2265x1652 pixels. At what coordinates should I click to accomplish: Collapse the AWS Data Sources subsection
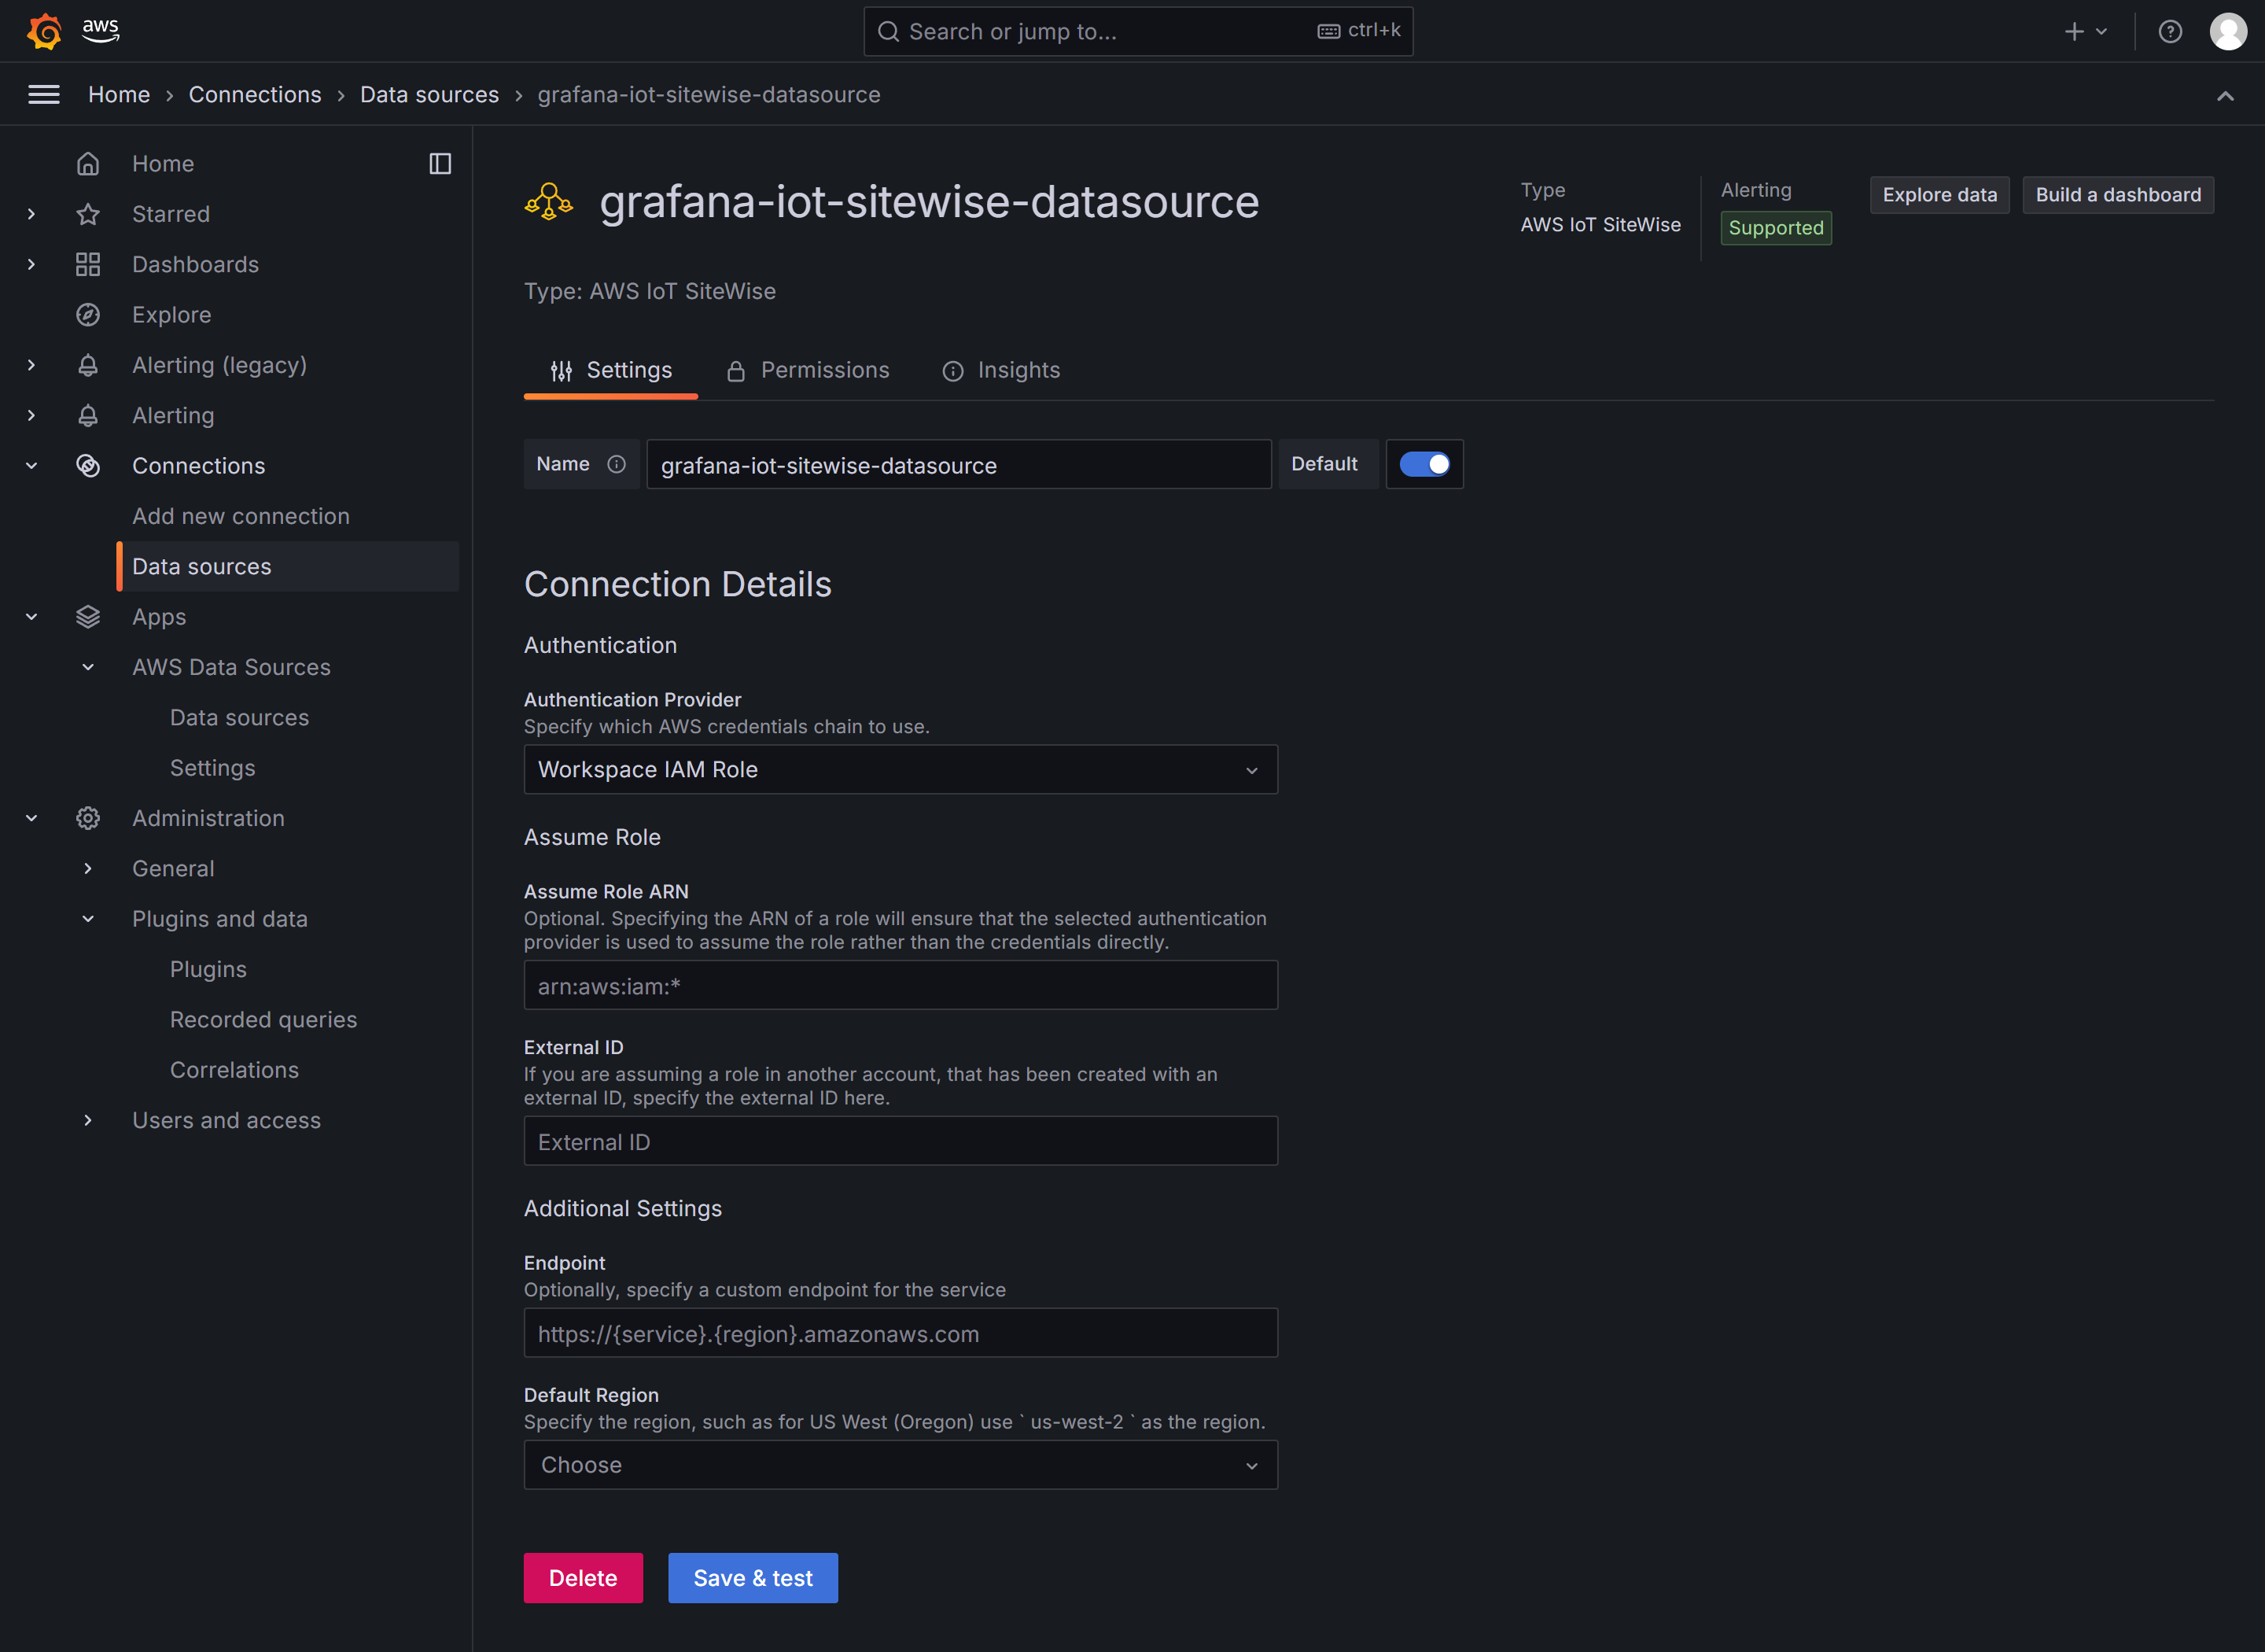coord(88,667)
